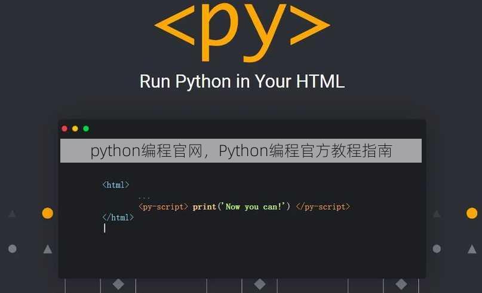
Task: Click the 'Now you can!' string
Action: 254,206
